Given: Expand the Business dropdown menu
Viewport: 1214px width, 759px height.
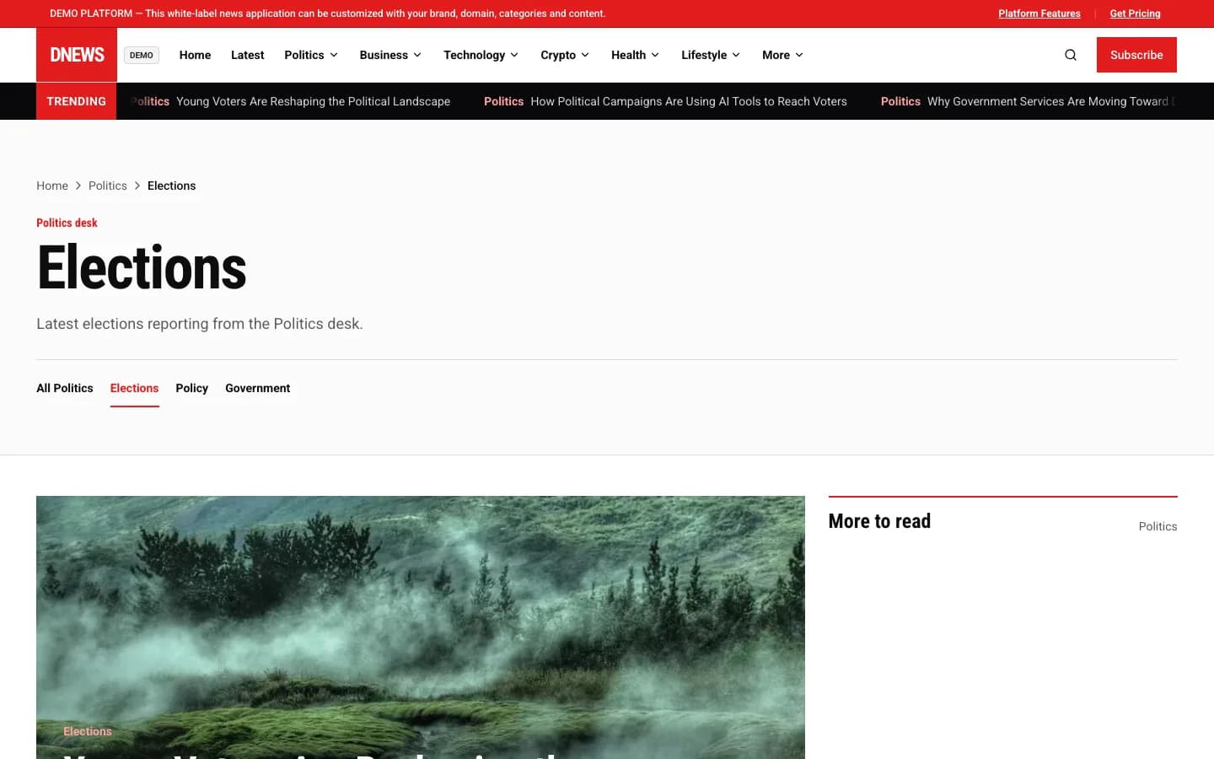Looking at the screenshot, I should (390, 55).
